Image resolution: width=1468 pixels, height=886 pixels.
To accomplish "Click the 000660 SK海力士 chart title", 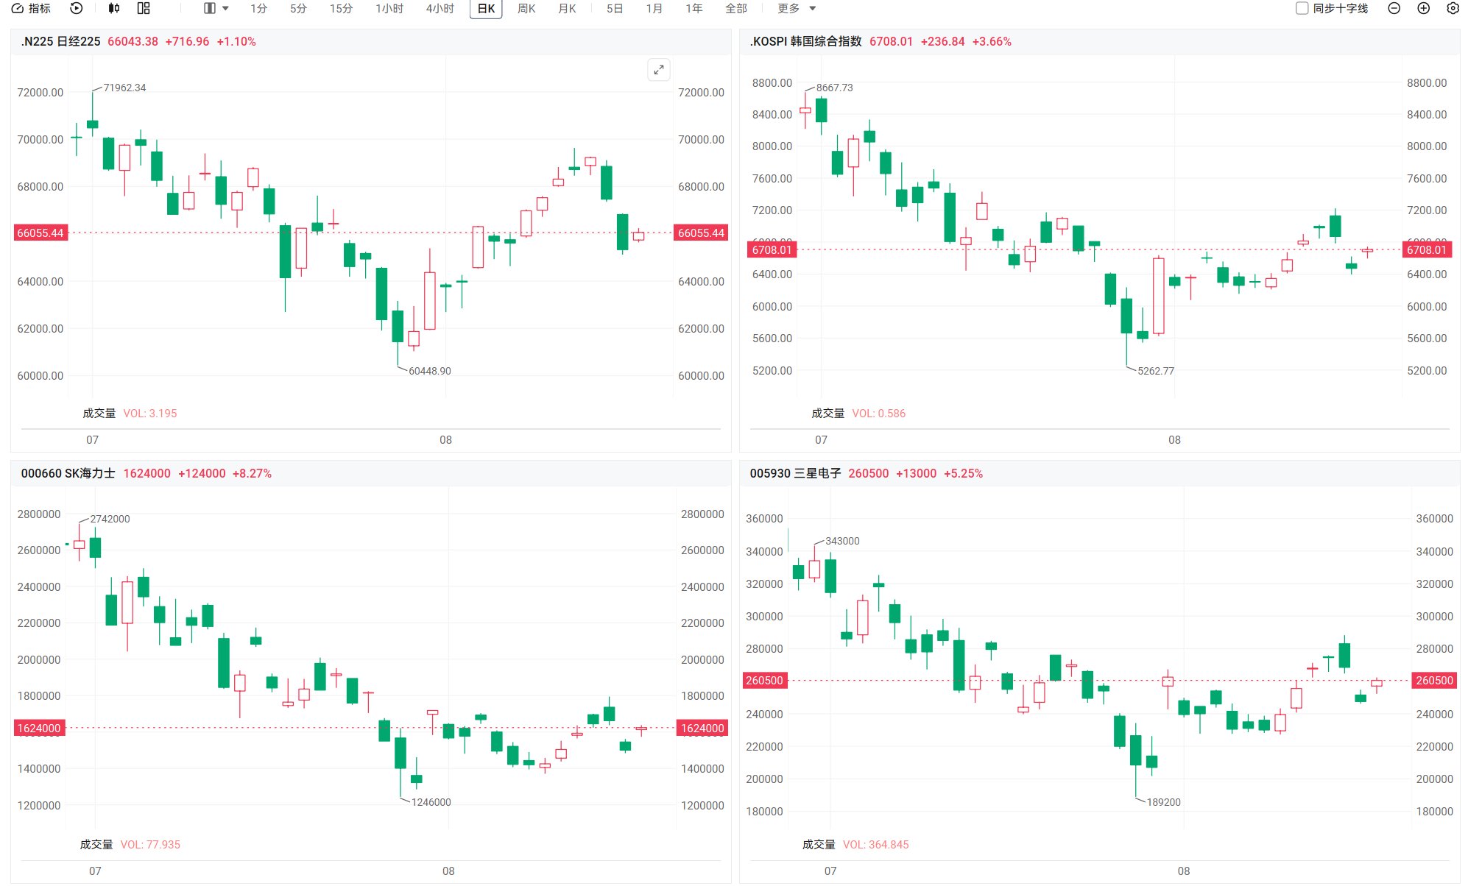I will click(68, 473).
